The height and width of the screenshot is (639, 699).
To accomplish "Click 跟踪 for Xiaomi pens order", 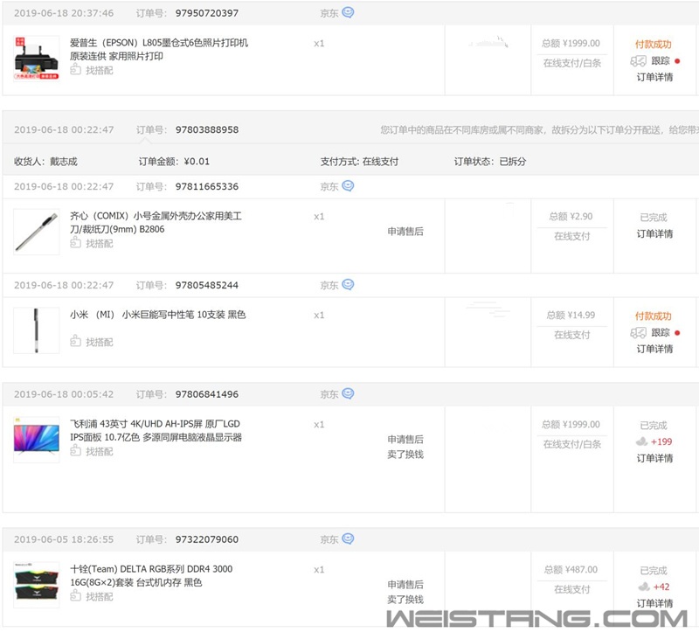I will click(661, 333).
